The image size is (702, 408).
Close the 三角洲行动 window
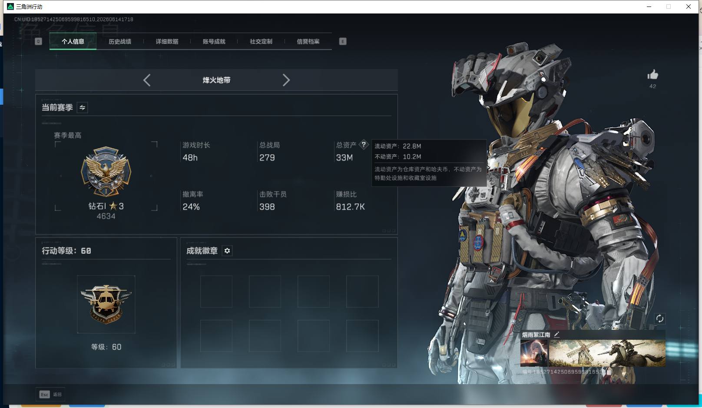(689, 7)
